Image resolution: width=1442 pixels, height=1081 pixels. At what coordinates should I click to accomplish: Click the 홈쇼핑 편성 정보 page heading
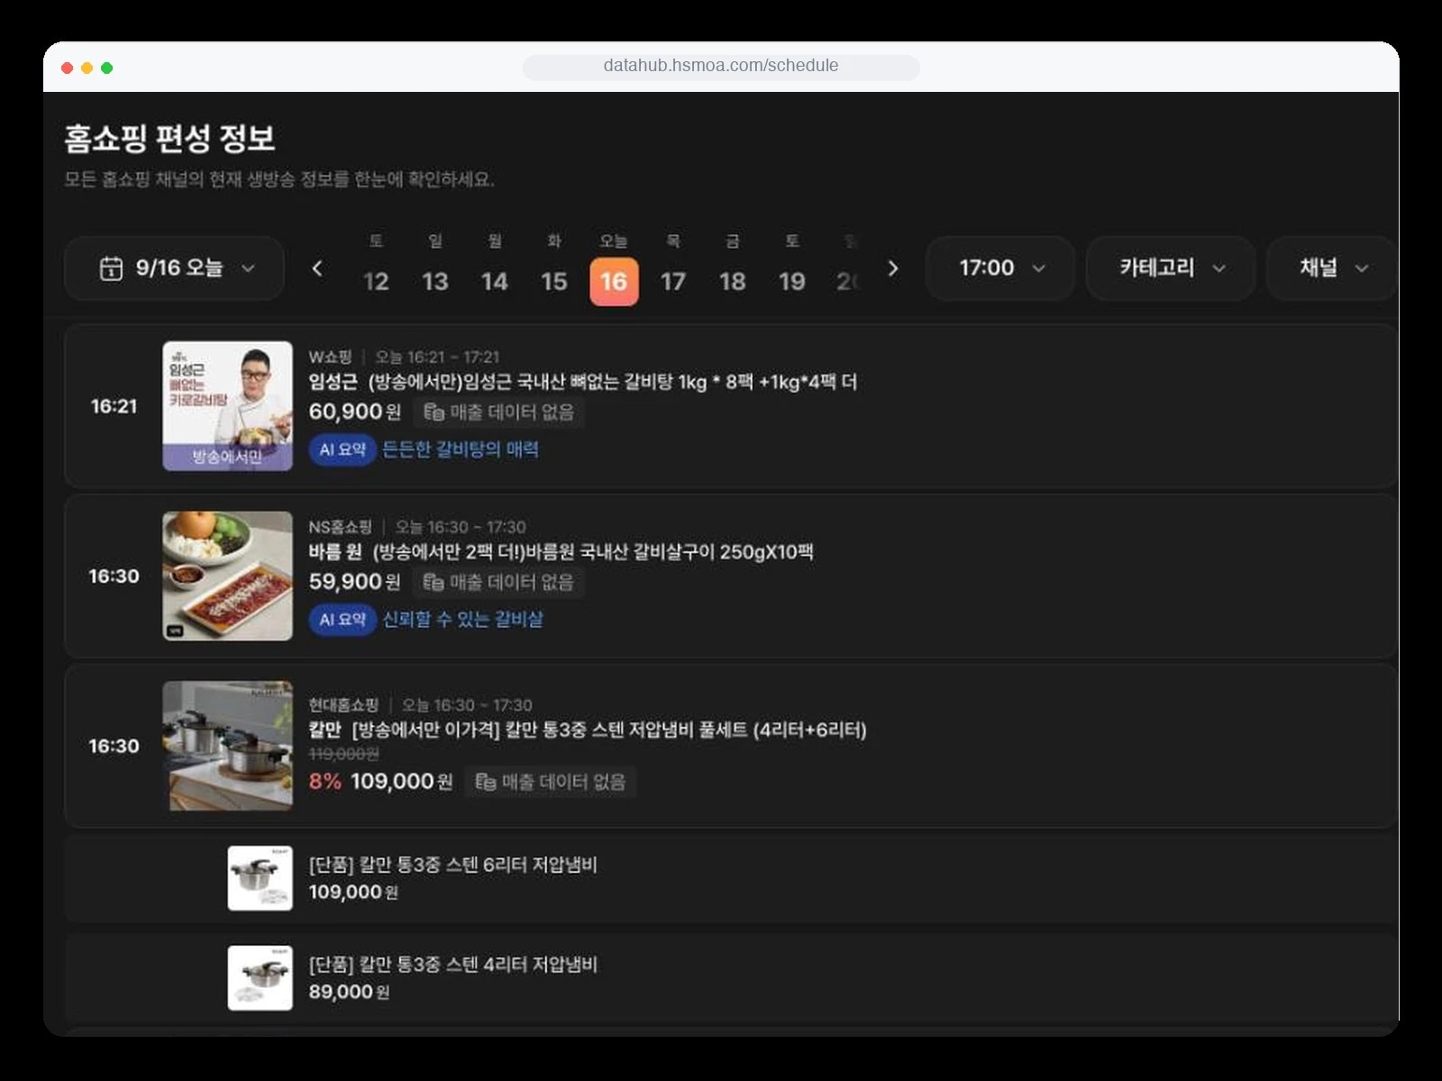169,139
